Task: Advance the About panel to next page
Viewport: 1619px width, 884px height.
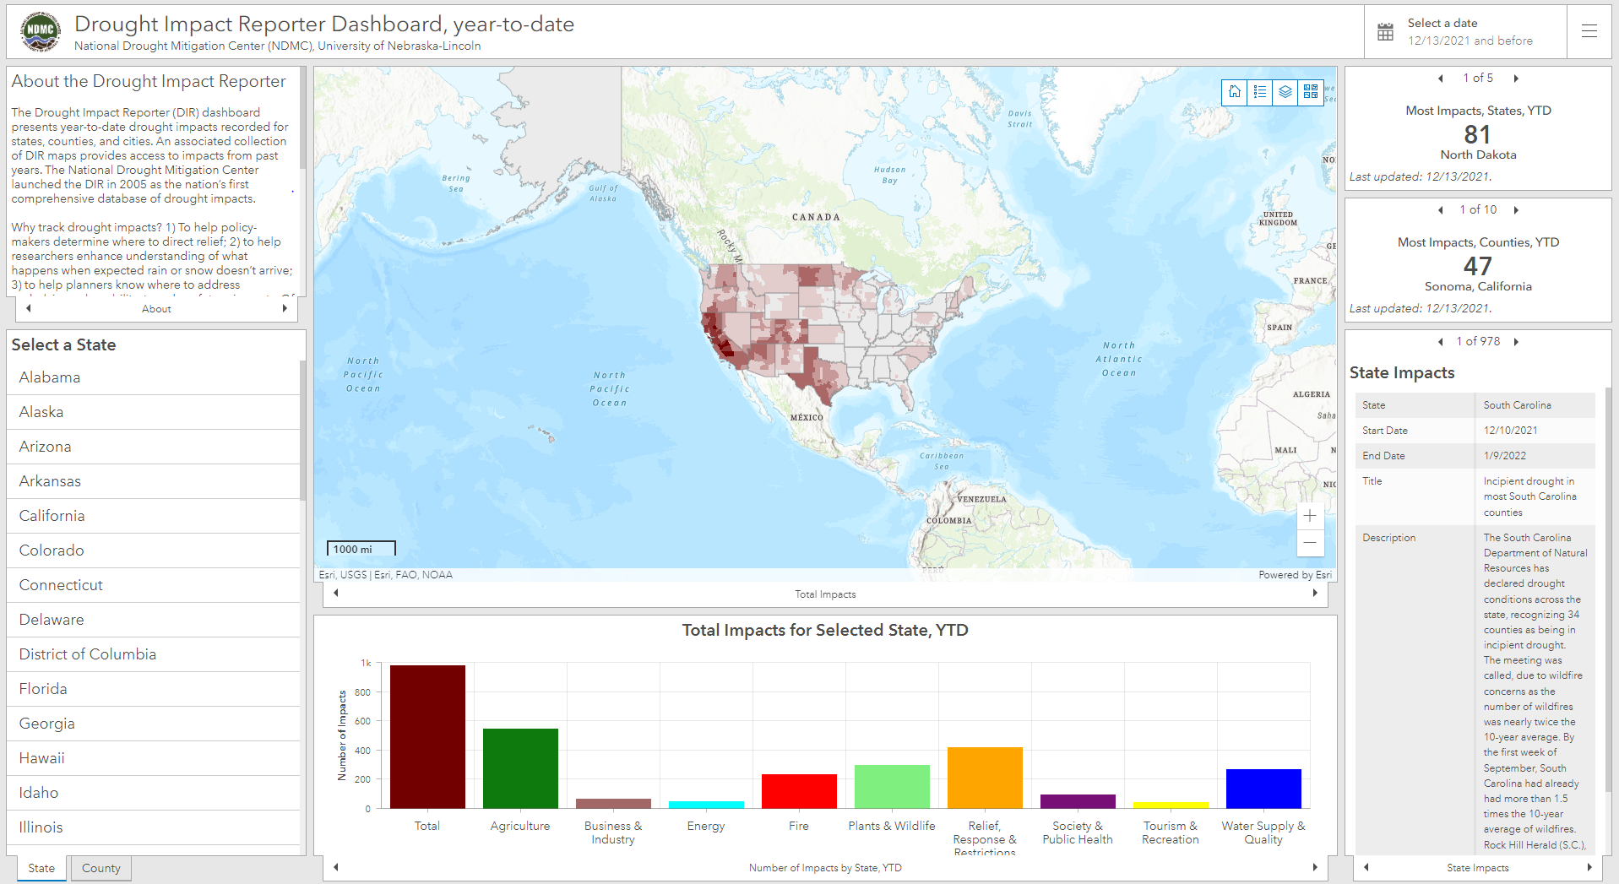Action: (x=285, y=309)
